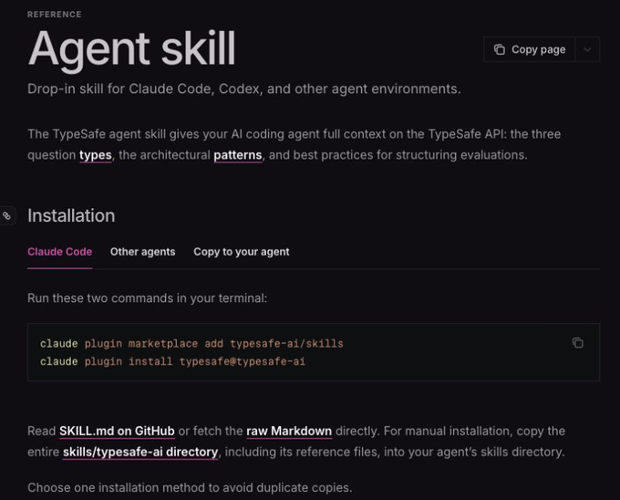Viewport: 620px width, 500px height.
Task: Open the Copy page dropdown chevron
Action: [x=587, y=49]
